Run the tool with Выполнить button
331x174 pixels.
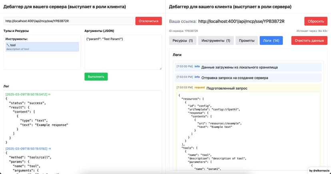coord(96,76)
